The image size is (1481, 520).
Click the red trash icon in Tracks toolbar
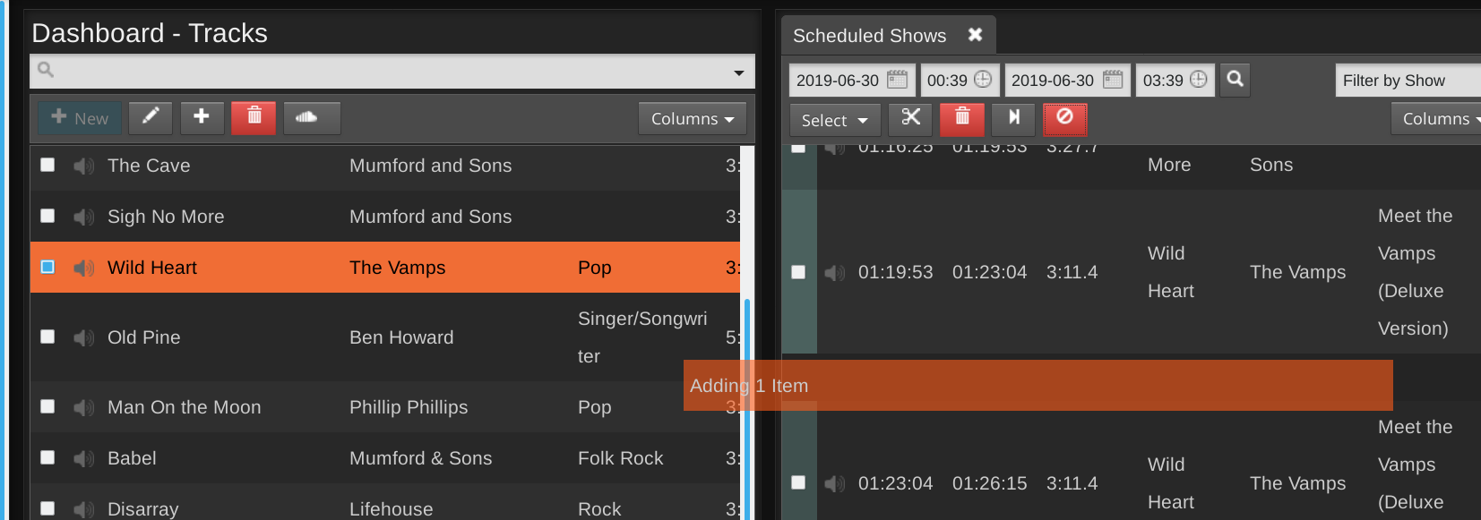(254, 117)
